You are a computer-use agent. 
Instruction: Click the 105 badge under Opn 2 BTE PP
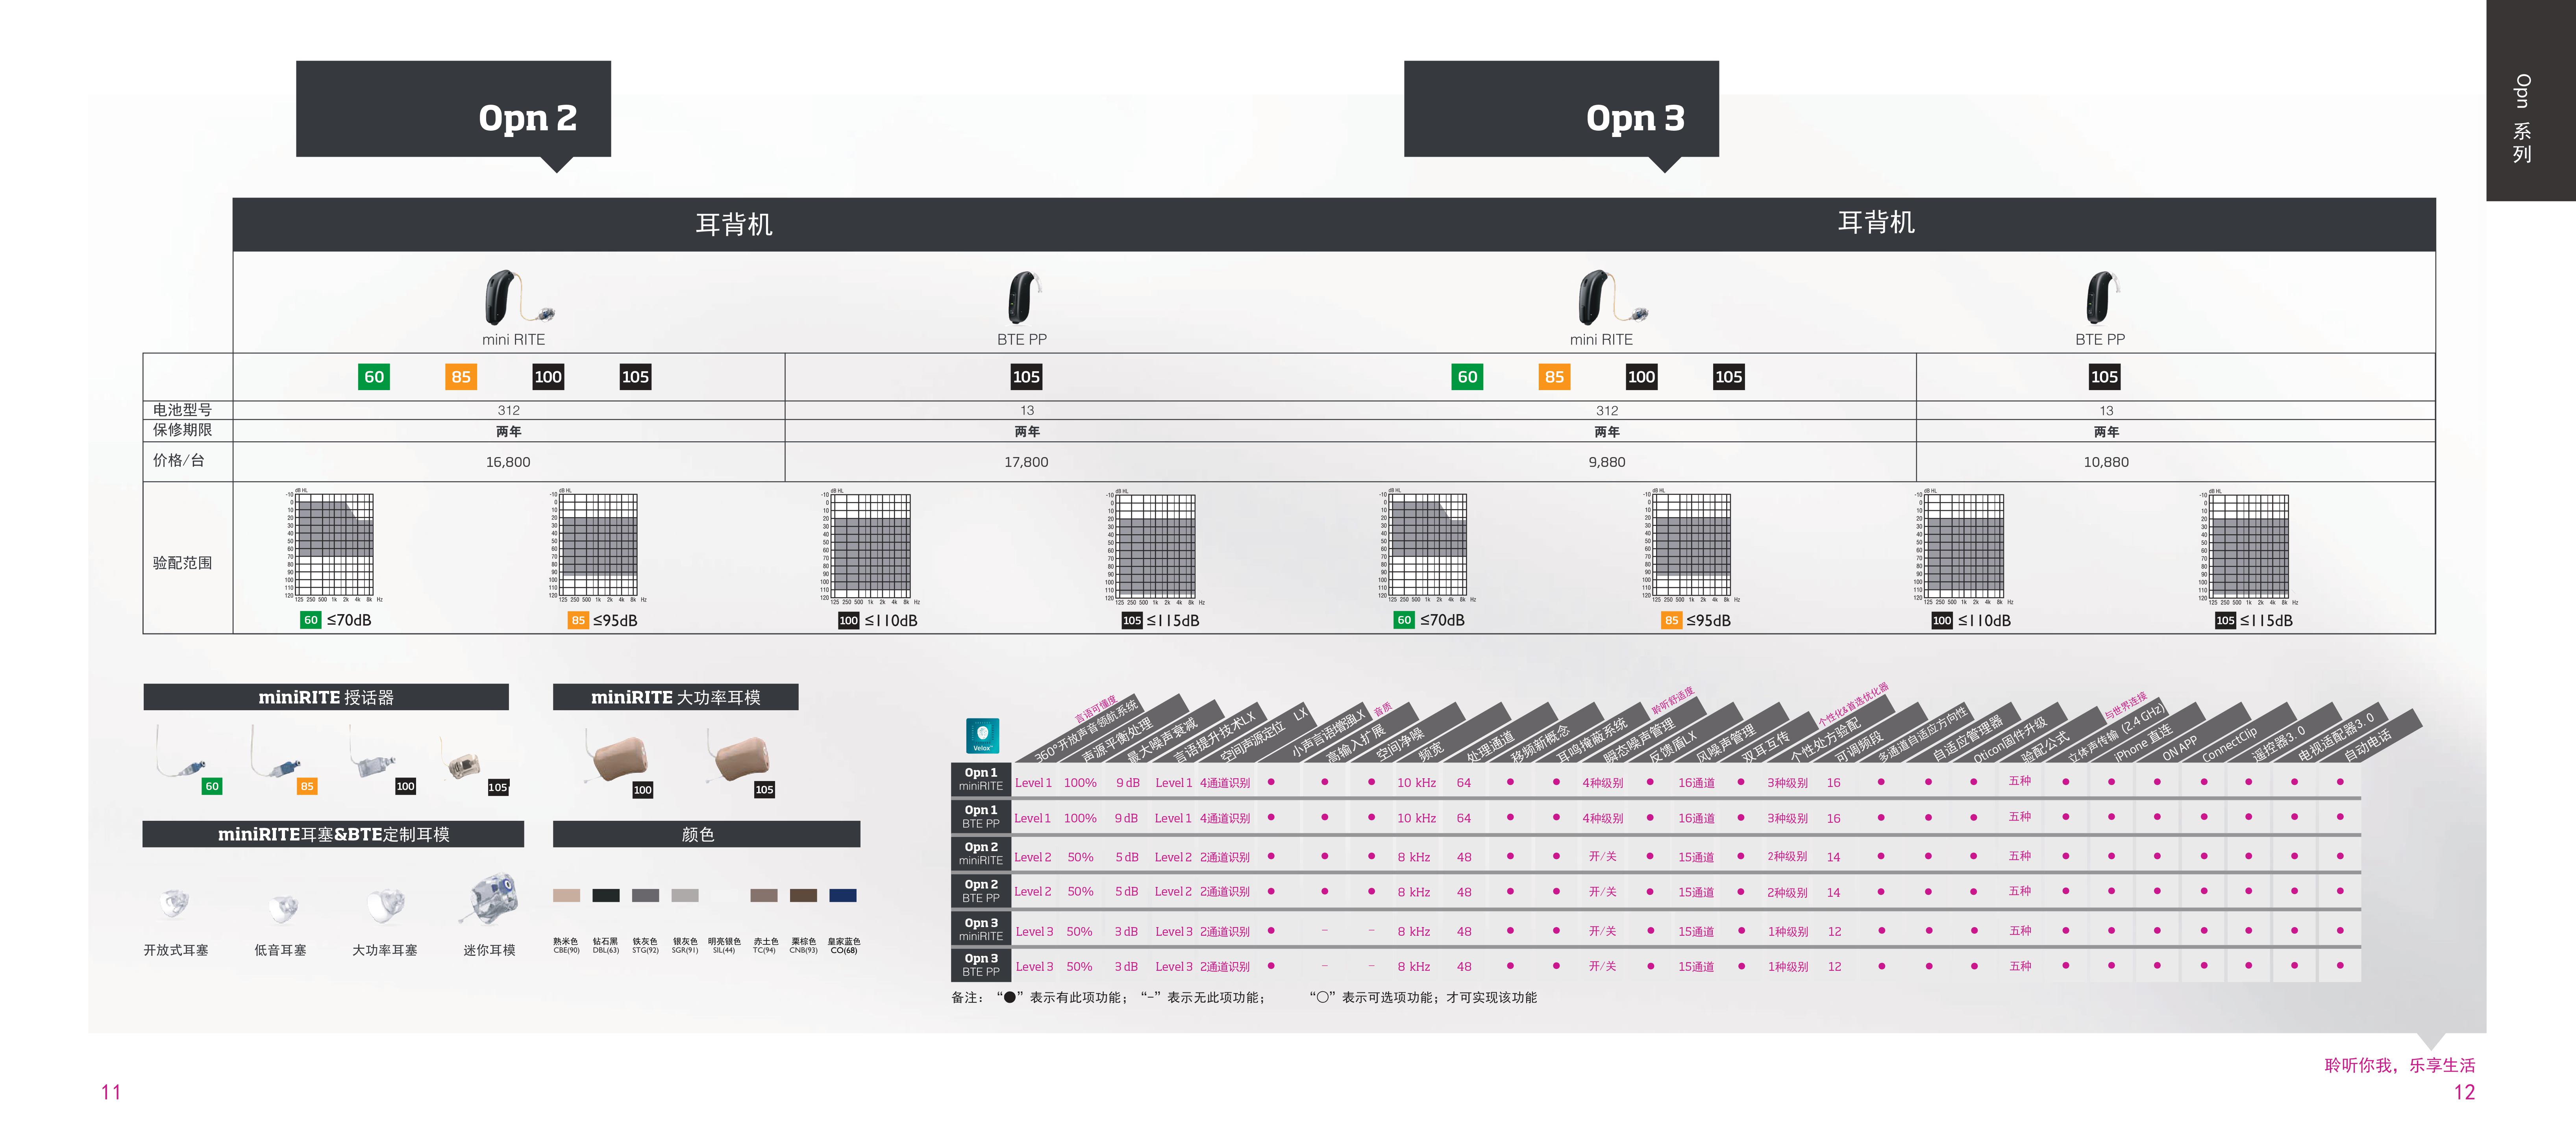click(x=1026, y=377)
